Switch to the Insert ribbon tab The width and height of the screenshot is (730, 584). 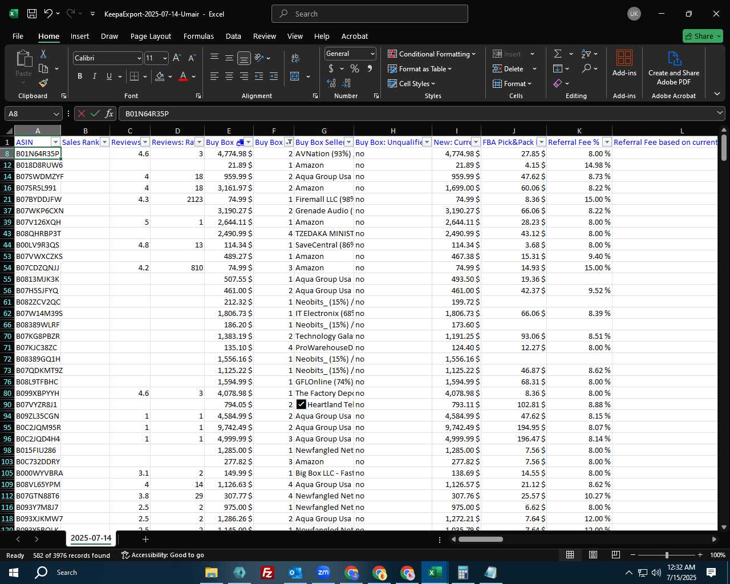(x=80, y=36)
